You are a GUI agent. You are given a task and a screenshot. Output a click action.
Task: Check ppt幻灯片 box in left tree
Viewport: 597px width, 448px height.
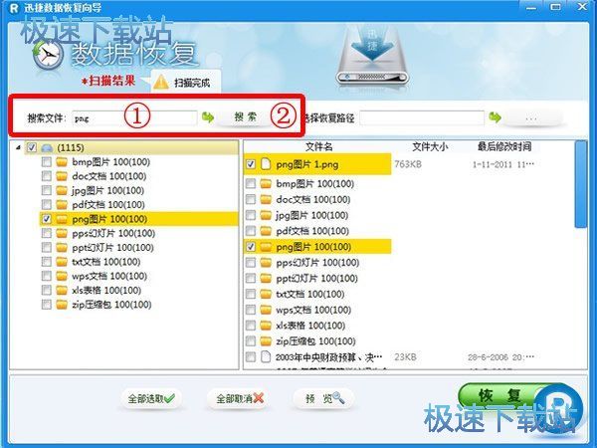tap(47, 247)
